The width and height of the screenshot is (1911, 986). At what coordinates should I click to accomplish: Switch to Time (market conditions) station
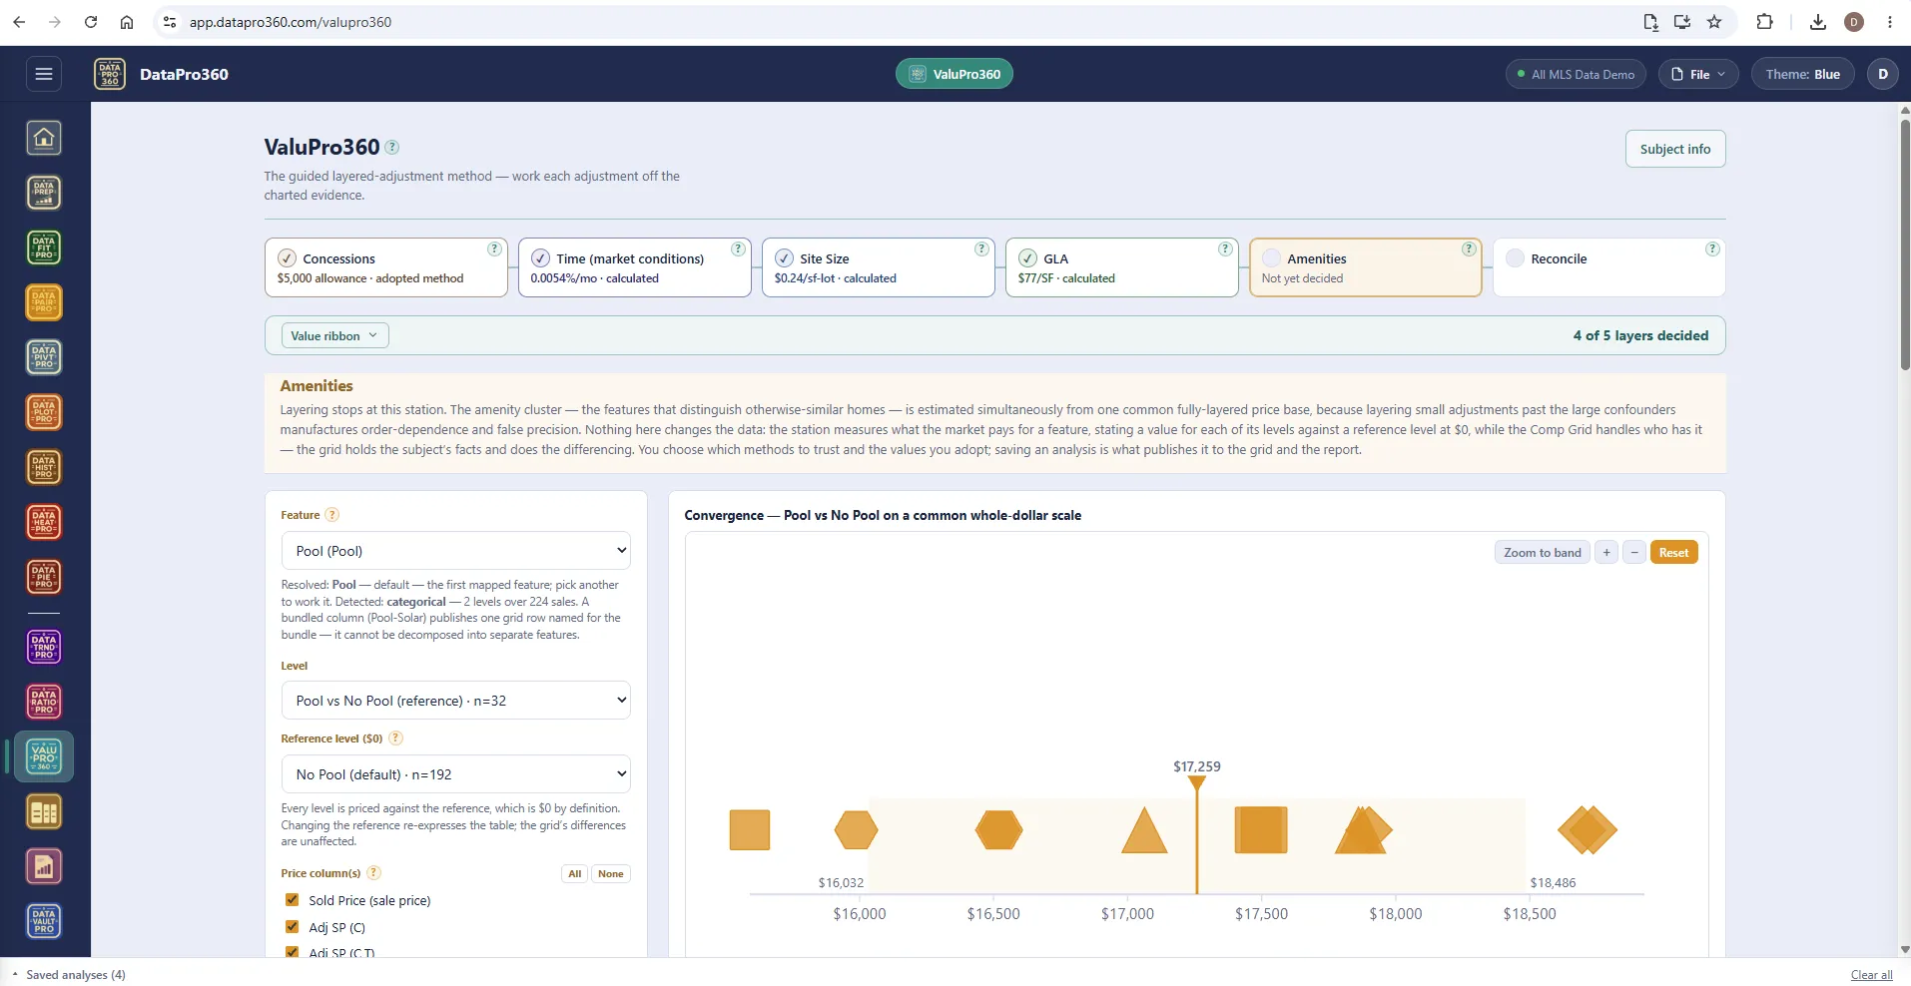(x=634, y=267)
